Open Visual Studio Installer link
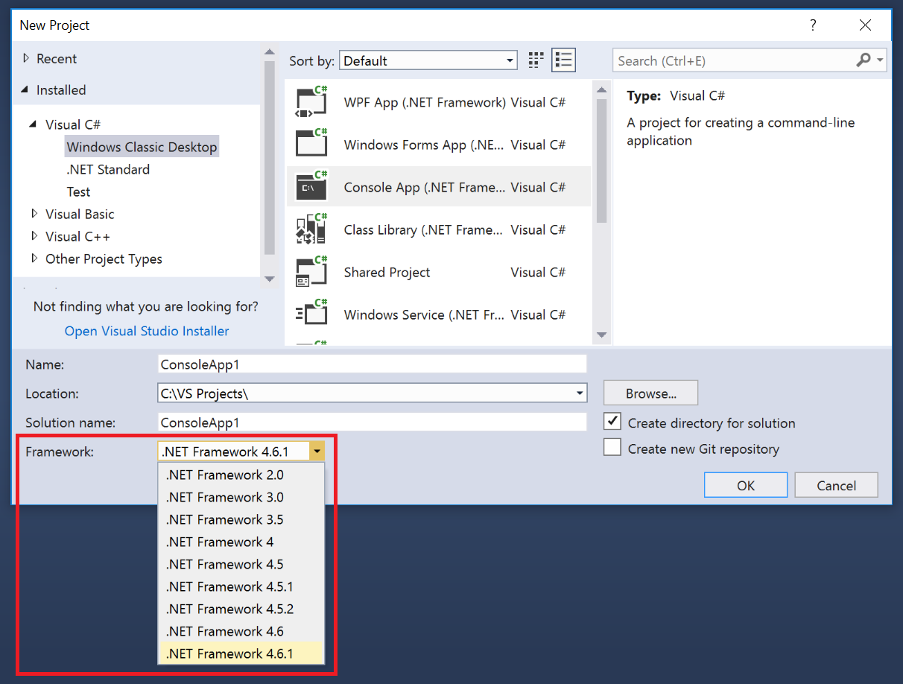The width and height of the screenshot is (903, 684). click(x=146, y=331)
